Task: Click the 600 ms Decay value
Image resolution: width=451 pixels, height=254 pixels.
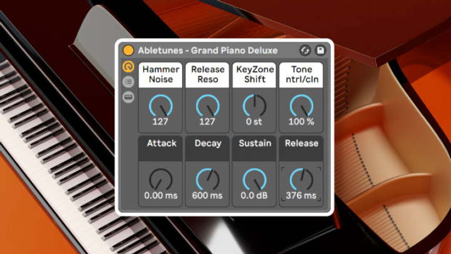Action: point(207,196)
